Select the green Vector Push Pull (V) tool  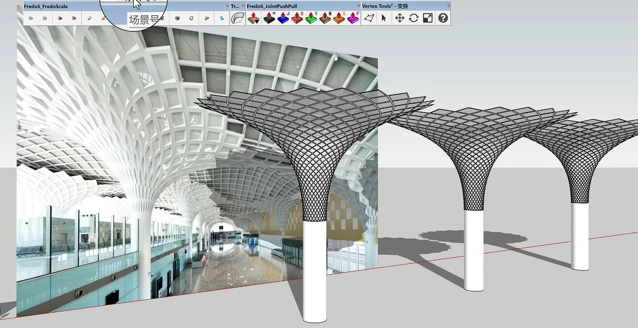point(312,18)
